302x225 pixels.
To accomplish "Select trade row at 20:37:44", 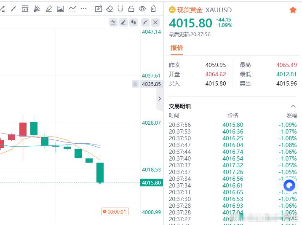I will pos(233,152).
